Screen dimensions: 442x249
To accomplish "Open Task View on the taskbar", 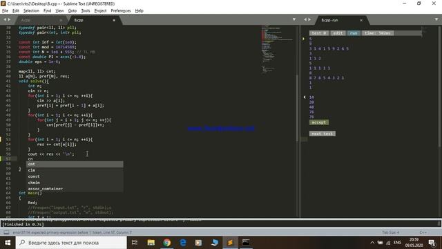I will [135, 243].
